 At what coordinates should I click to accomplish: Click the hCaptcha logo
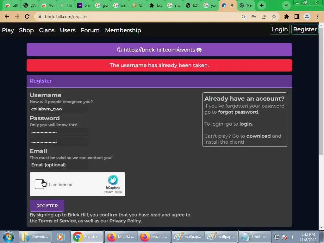113,180
